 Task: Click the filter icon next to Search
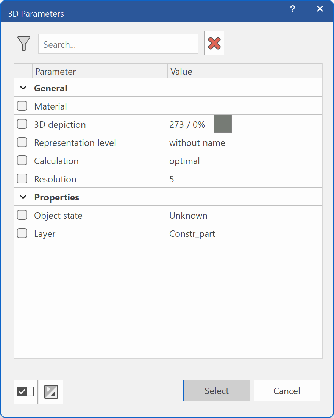pos(23,44)
